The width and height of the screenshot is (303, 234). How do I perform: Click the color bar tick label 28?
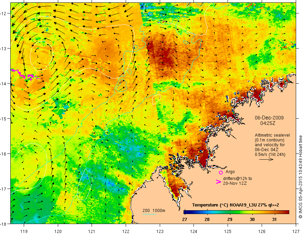tap(207, 219)
